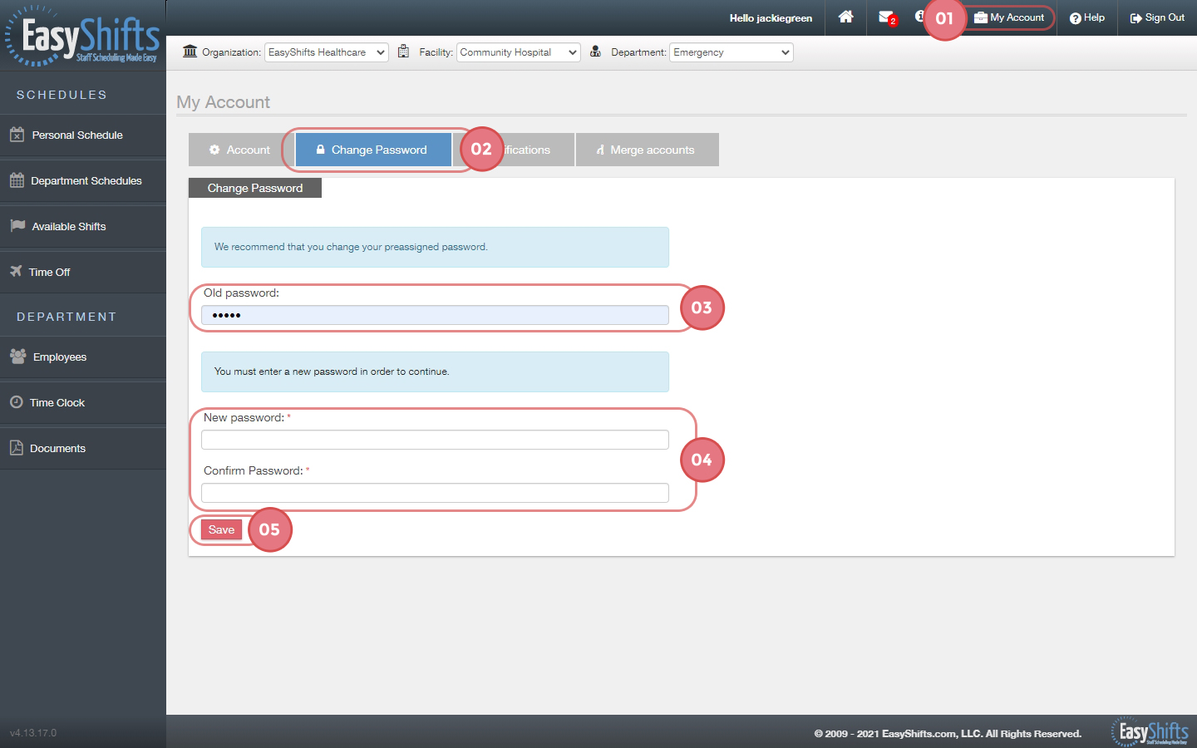Click the gear icon on the Account tab
1197x748 pixels.
tap(214, 150)
